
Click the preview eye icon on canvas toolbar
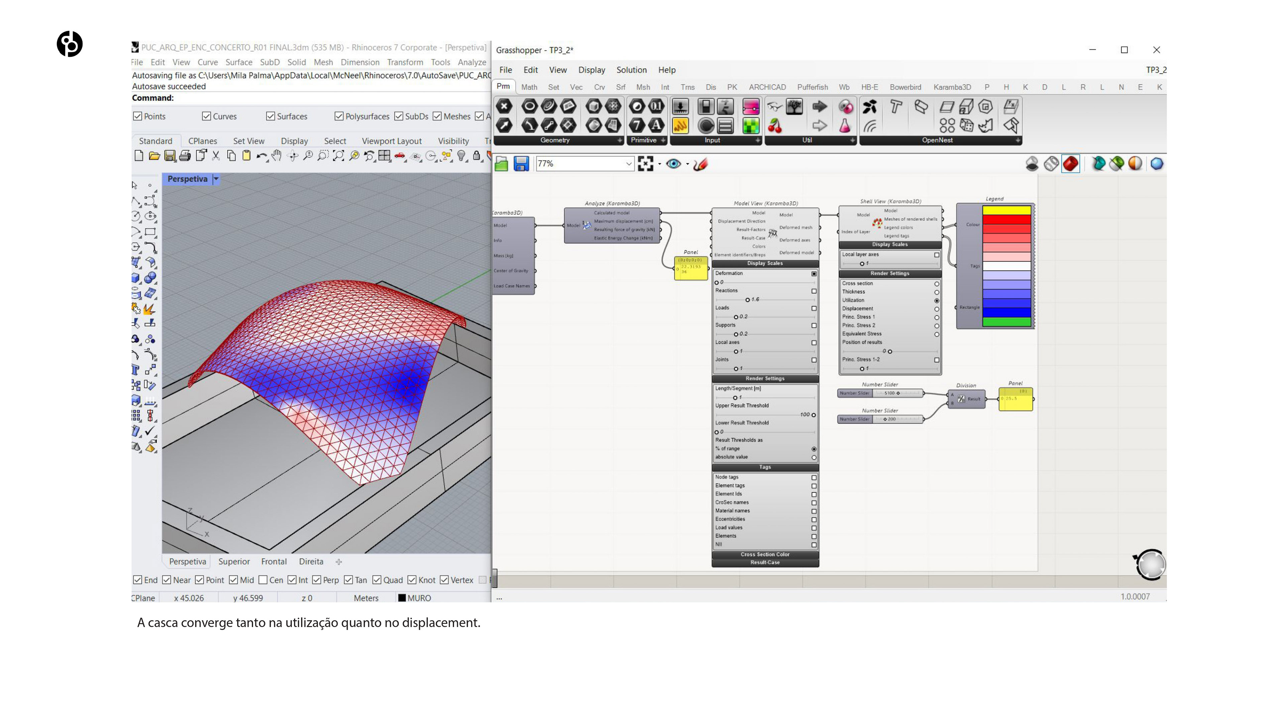(x=673, y=164)
